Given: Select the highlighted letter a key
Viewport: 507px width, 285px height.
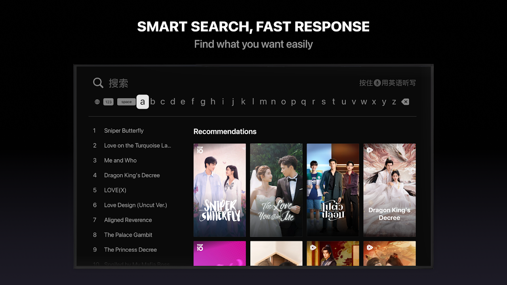Looking at the screenshot, I should point(143,102).
